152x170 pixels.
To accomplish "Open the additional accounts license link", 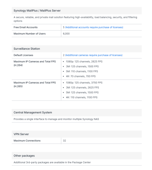I will (x=94, y=27).
